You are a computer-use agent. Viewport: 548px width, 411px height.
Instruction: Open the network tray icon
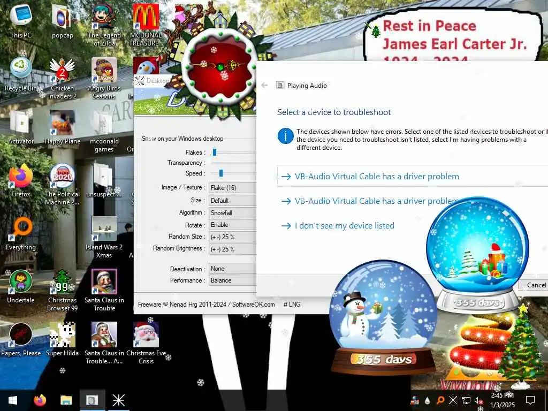466,400
